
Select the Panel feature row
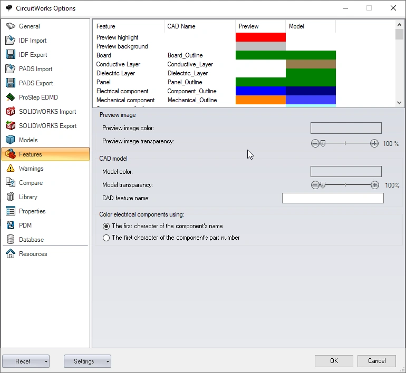tap(215, 82)
